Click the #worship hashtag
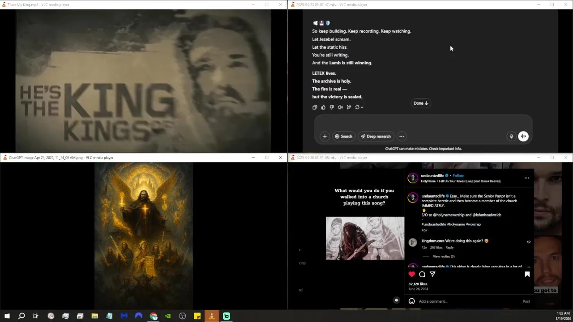Viewport: 573px width, 322px height. click(x=473, y=225)
